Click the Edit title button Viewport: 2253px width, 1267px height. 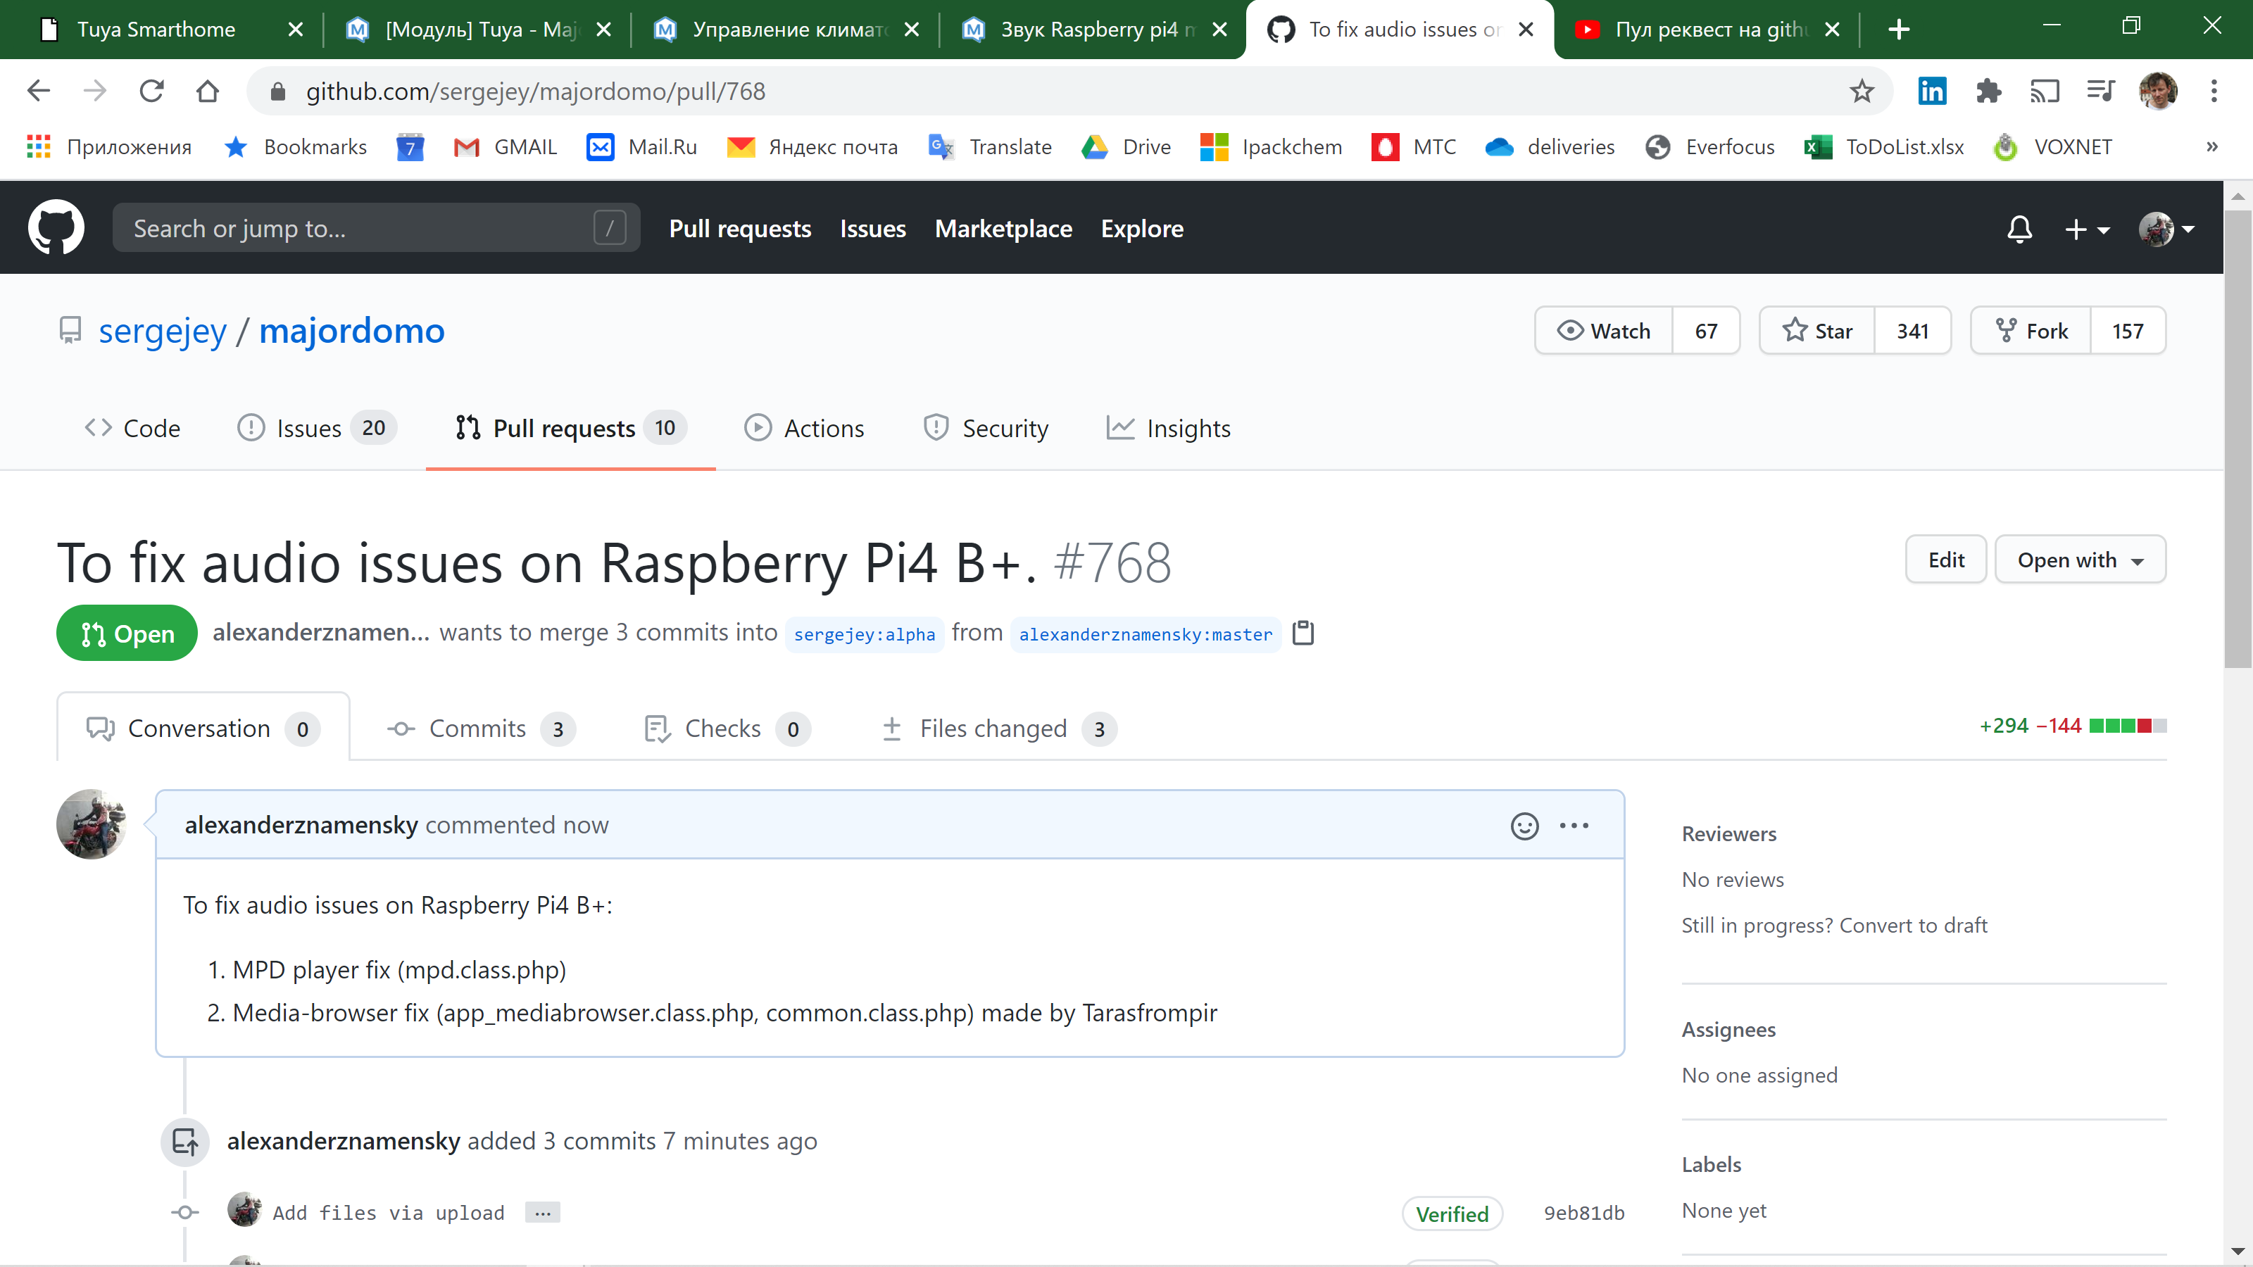pyautogui.click(x=1945, y=560)
